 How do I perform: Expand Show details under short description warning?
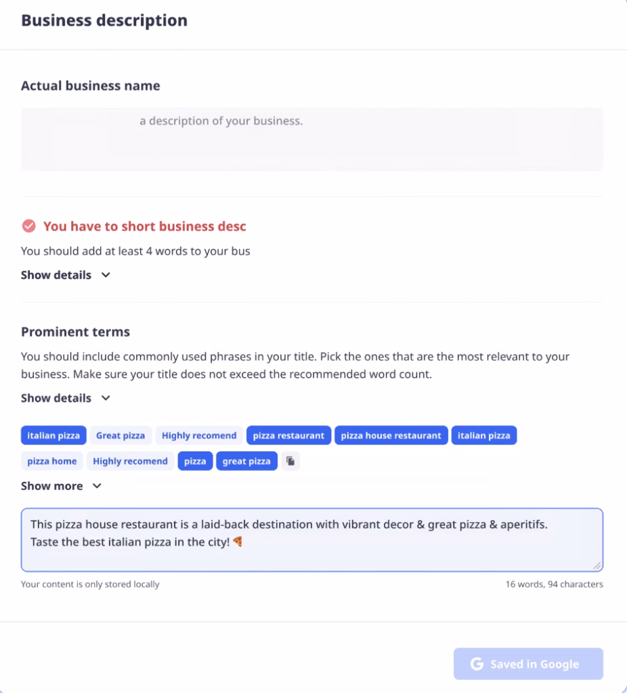pos(65,275)
